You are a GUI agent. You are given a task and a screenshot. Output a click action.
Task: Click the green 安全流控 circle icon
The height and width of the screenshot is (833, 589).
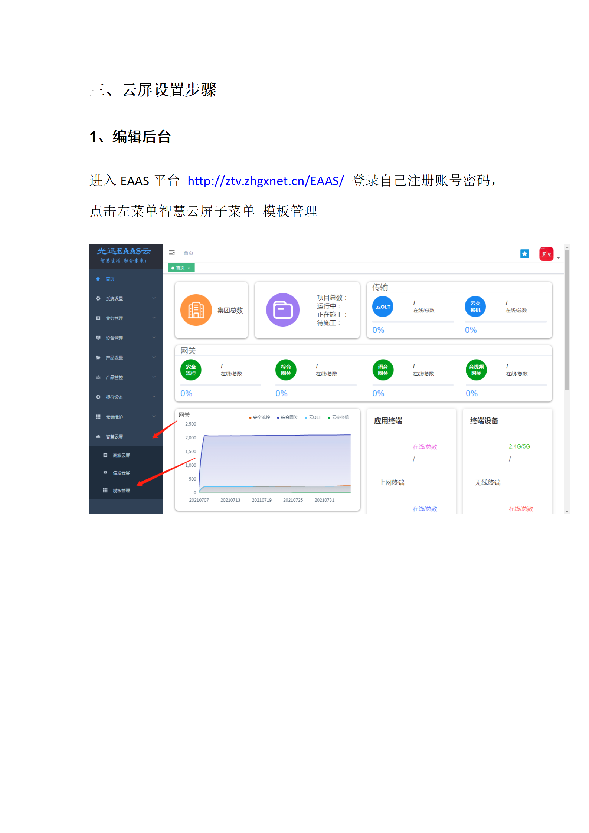(191, 370)
